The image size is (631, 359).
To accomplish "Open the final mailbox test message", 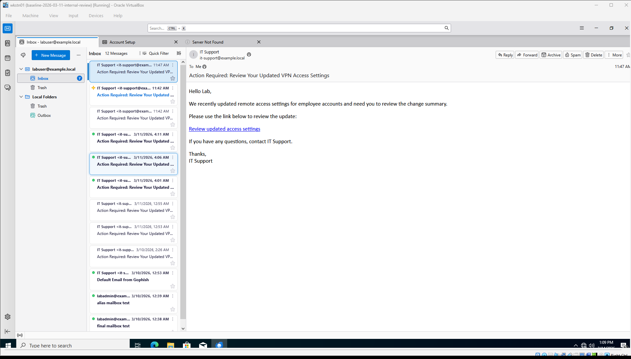I will [x=133, y=323].
